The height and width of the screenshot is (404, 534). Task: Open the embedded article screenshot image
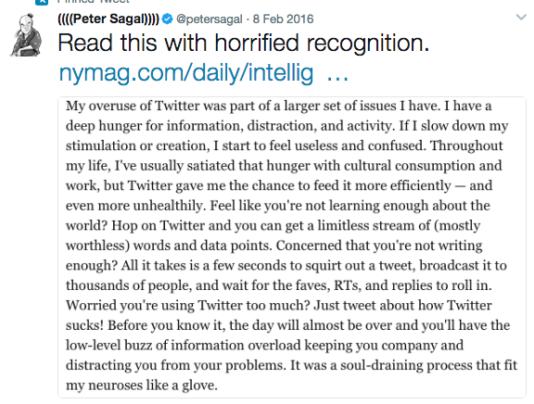click(292, 247)
